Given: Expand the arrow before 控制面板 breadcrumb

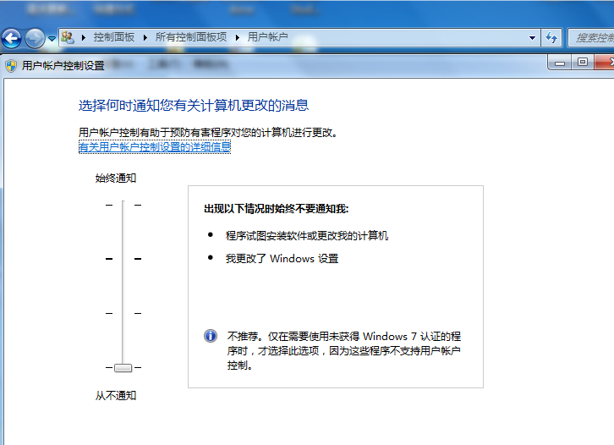Looking at the screenshot, I should click(84, 37).
